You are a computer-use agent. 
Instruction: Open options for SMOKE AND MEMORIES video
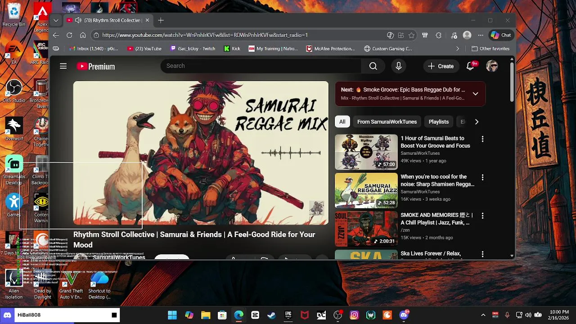(482, 216)
